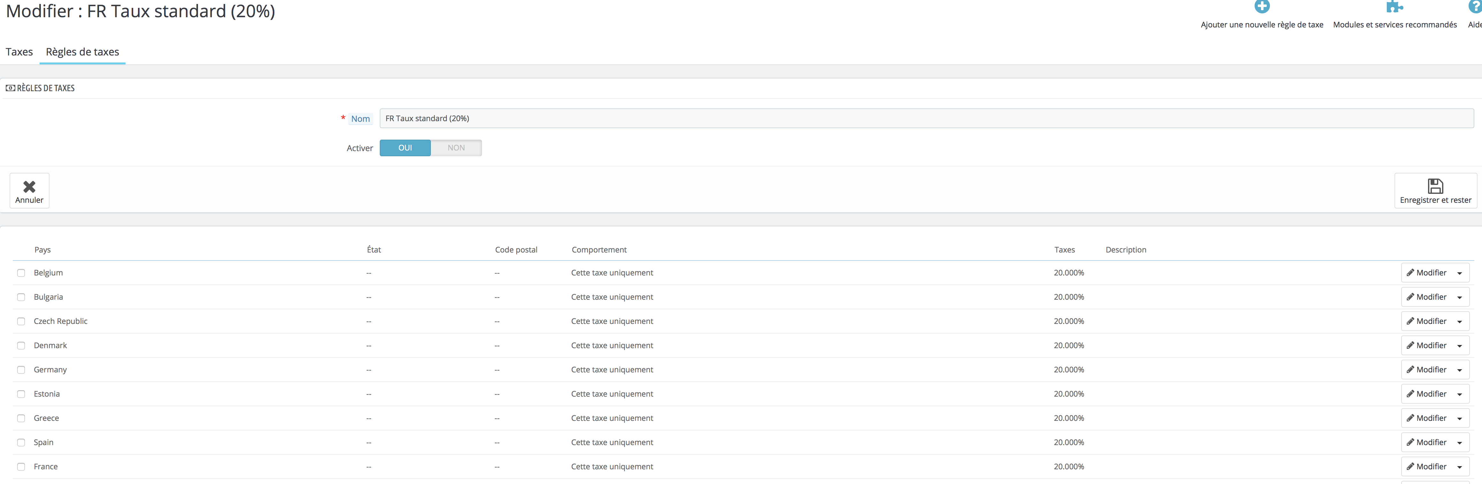The height and width of the screenshot is (484, 1482).
Task: Expand the dropdown arrow on Denmark row
Action: click(1460, 346)
